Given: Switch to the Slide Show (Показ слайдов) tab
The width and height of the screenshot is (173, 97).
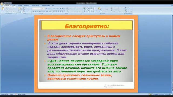Looking at the screenshot, I should click(35, 5).
